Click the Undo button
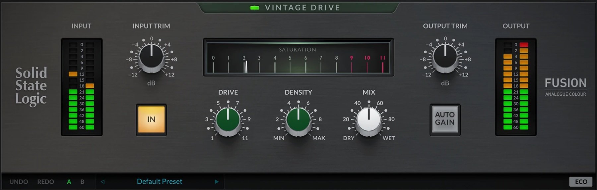This screenshot has height=190, width=597. pyautogui.click(x=19, y=182)
